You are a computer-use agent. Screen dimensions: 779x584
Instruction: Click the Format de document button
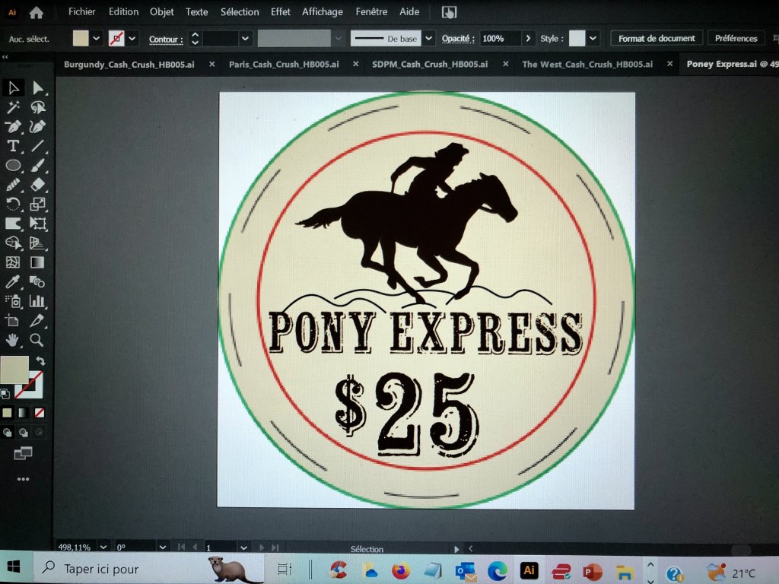[x=656, y=38]
